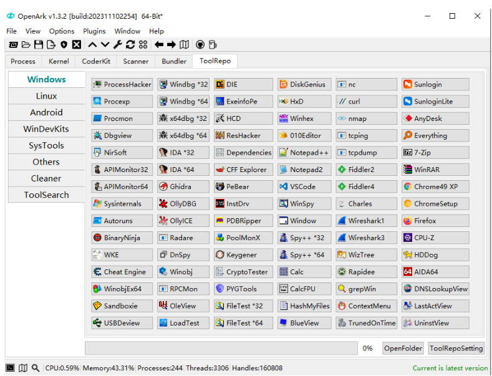Click the up chevron toolbar icon

click(92, 45)
